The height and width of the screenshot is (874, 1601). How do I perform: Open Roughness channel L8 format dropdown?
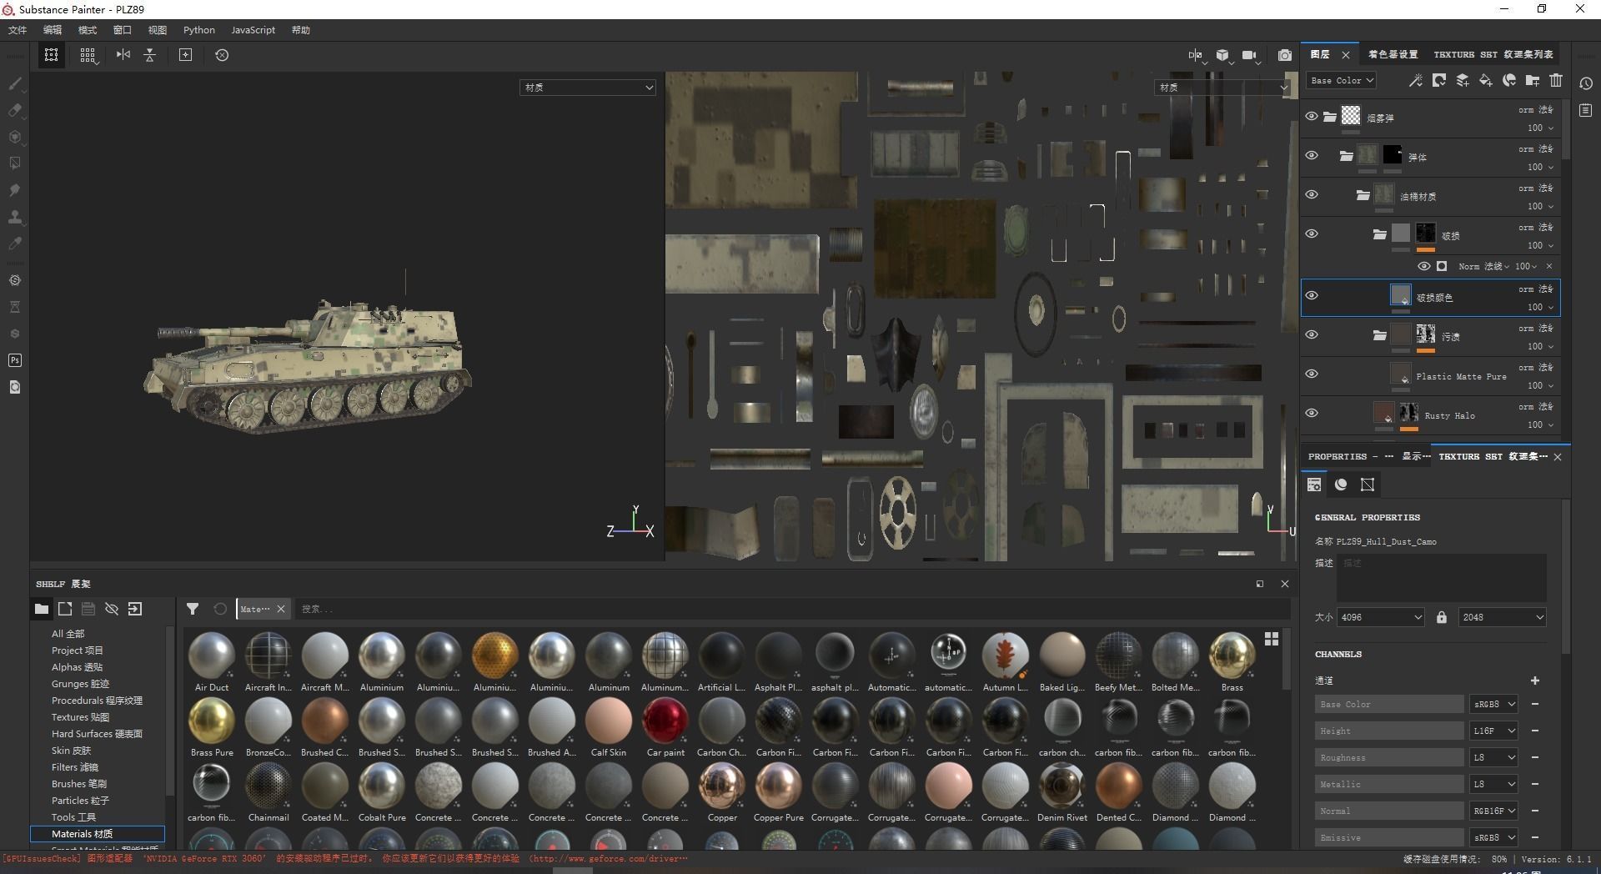pos(1493,757)
